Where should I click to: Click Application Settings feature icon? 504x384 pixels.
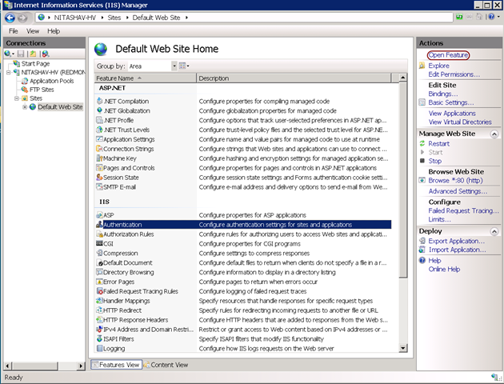(100, 139)
